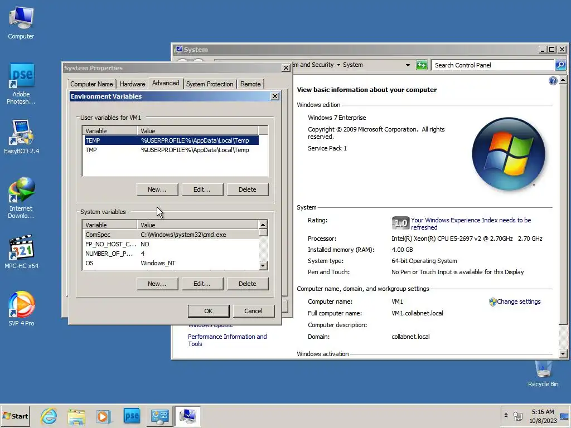Open MPC-HC x64 desktop shortcut
Viewport: 571px width, 428px height.
point(21,252)
